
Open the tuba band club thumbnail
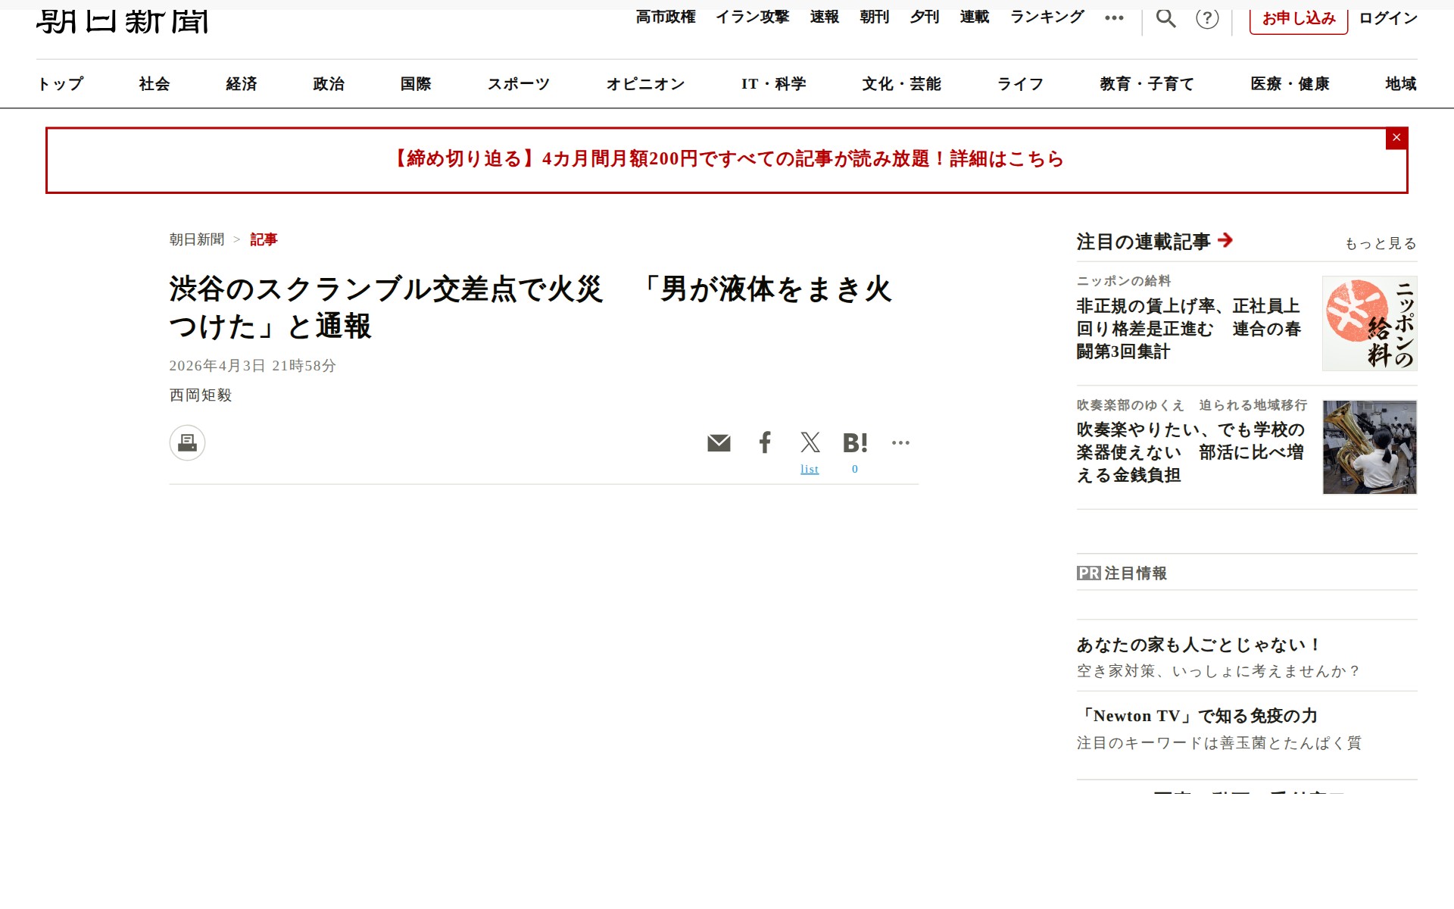(x=1369, y=447)
